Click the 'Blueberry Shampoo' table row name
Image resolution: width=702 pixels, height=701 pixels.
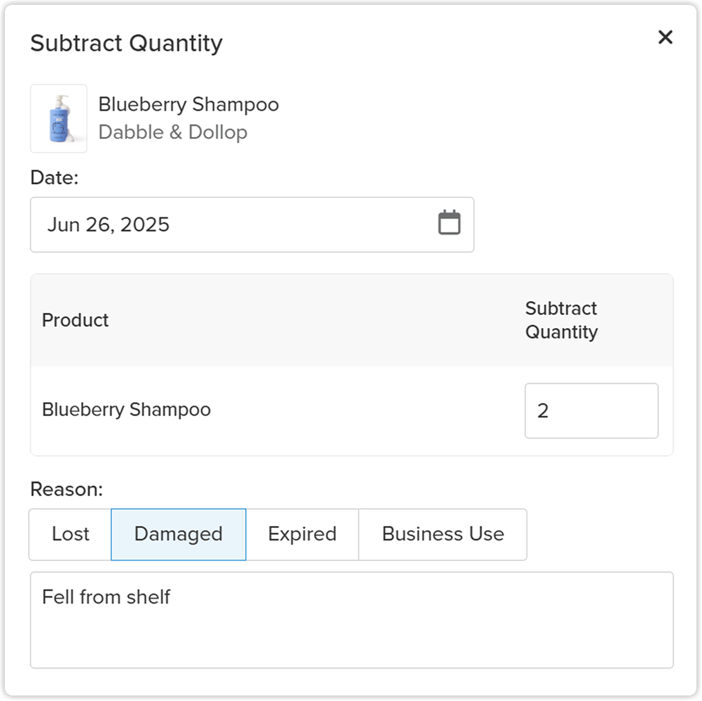[x=127, y=410]
